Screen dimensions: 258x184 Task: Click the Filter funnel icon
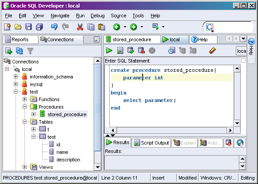(30, 51)
